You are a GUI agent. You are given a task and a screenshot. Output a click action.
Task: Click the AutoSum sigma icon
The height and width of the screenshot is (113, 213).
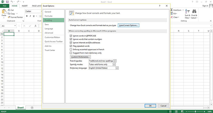(172, 10)
